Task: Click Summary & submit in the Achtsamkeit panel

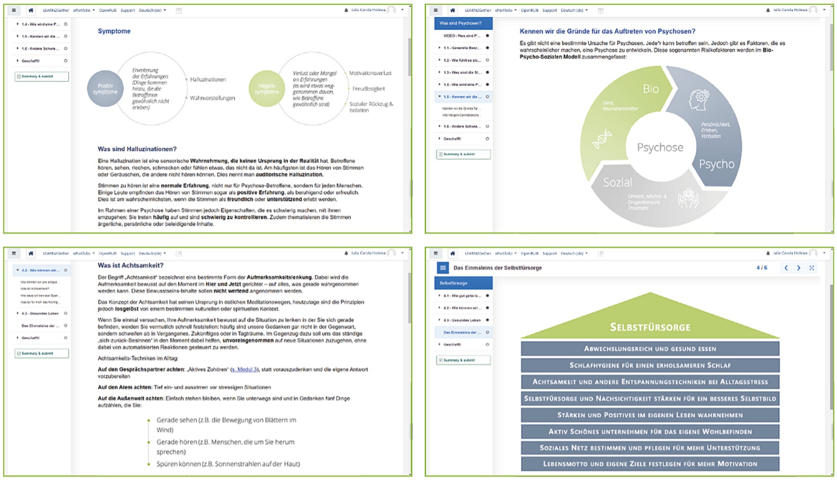Action: tap(41, 353)
